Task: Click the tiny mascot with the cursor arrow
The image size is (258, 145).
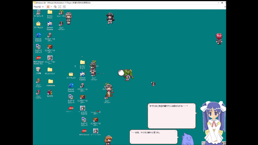Action: coord(153,84)
